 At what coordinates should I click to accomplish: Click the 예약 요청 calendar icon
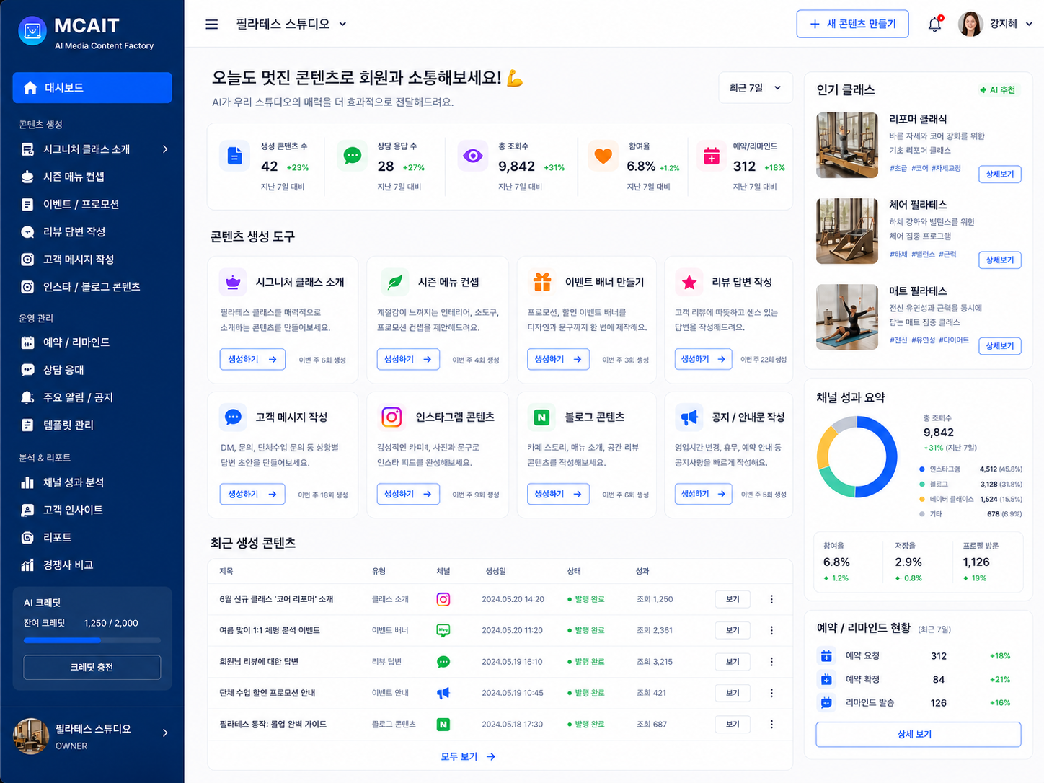coord(826,656)
